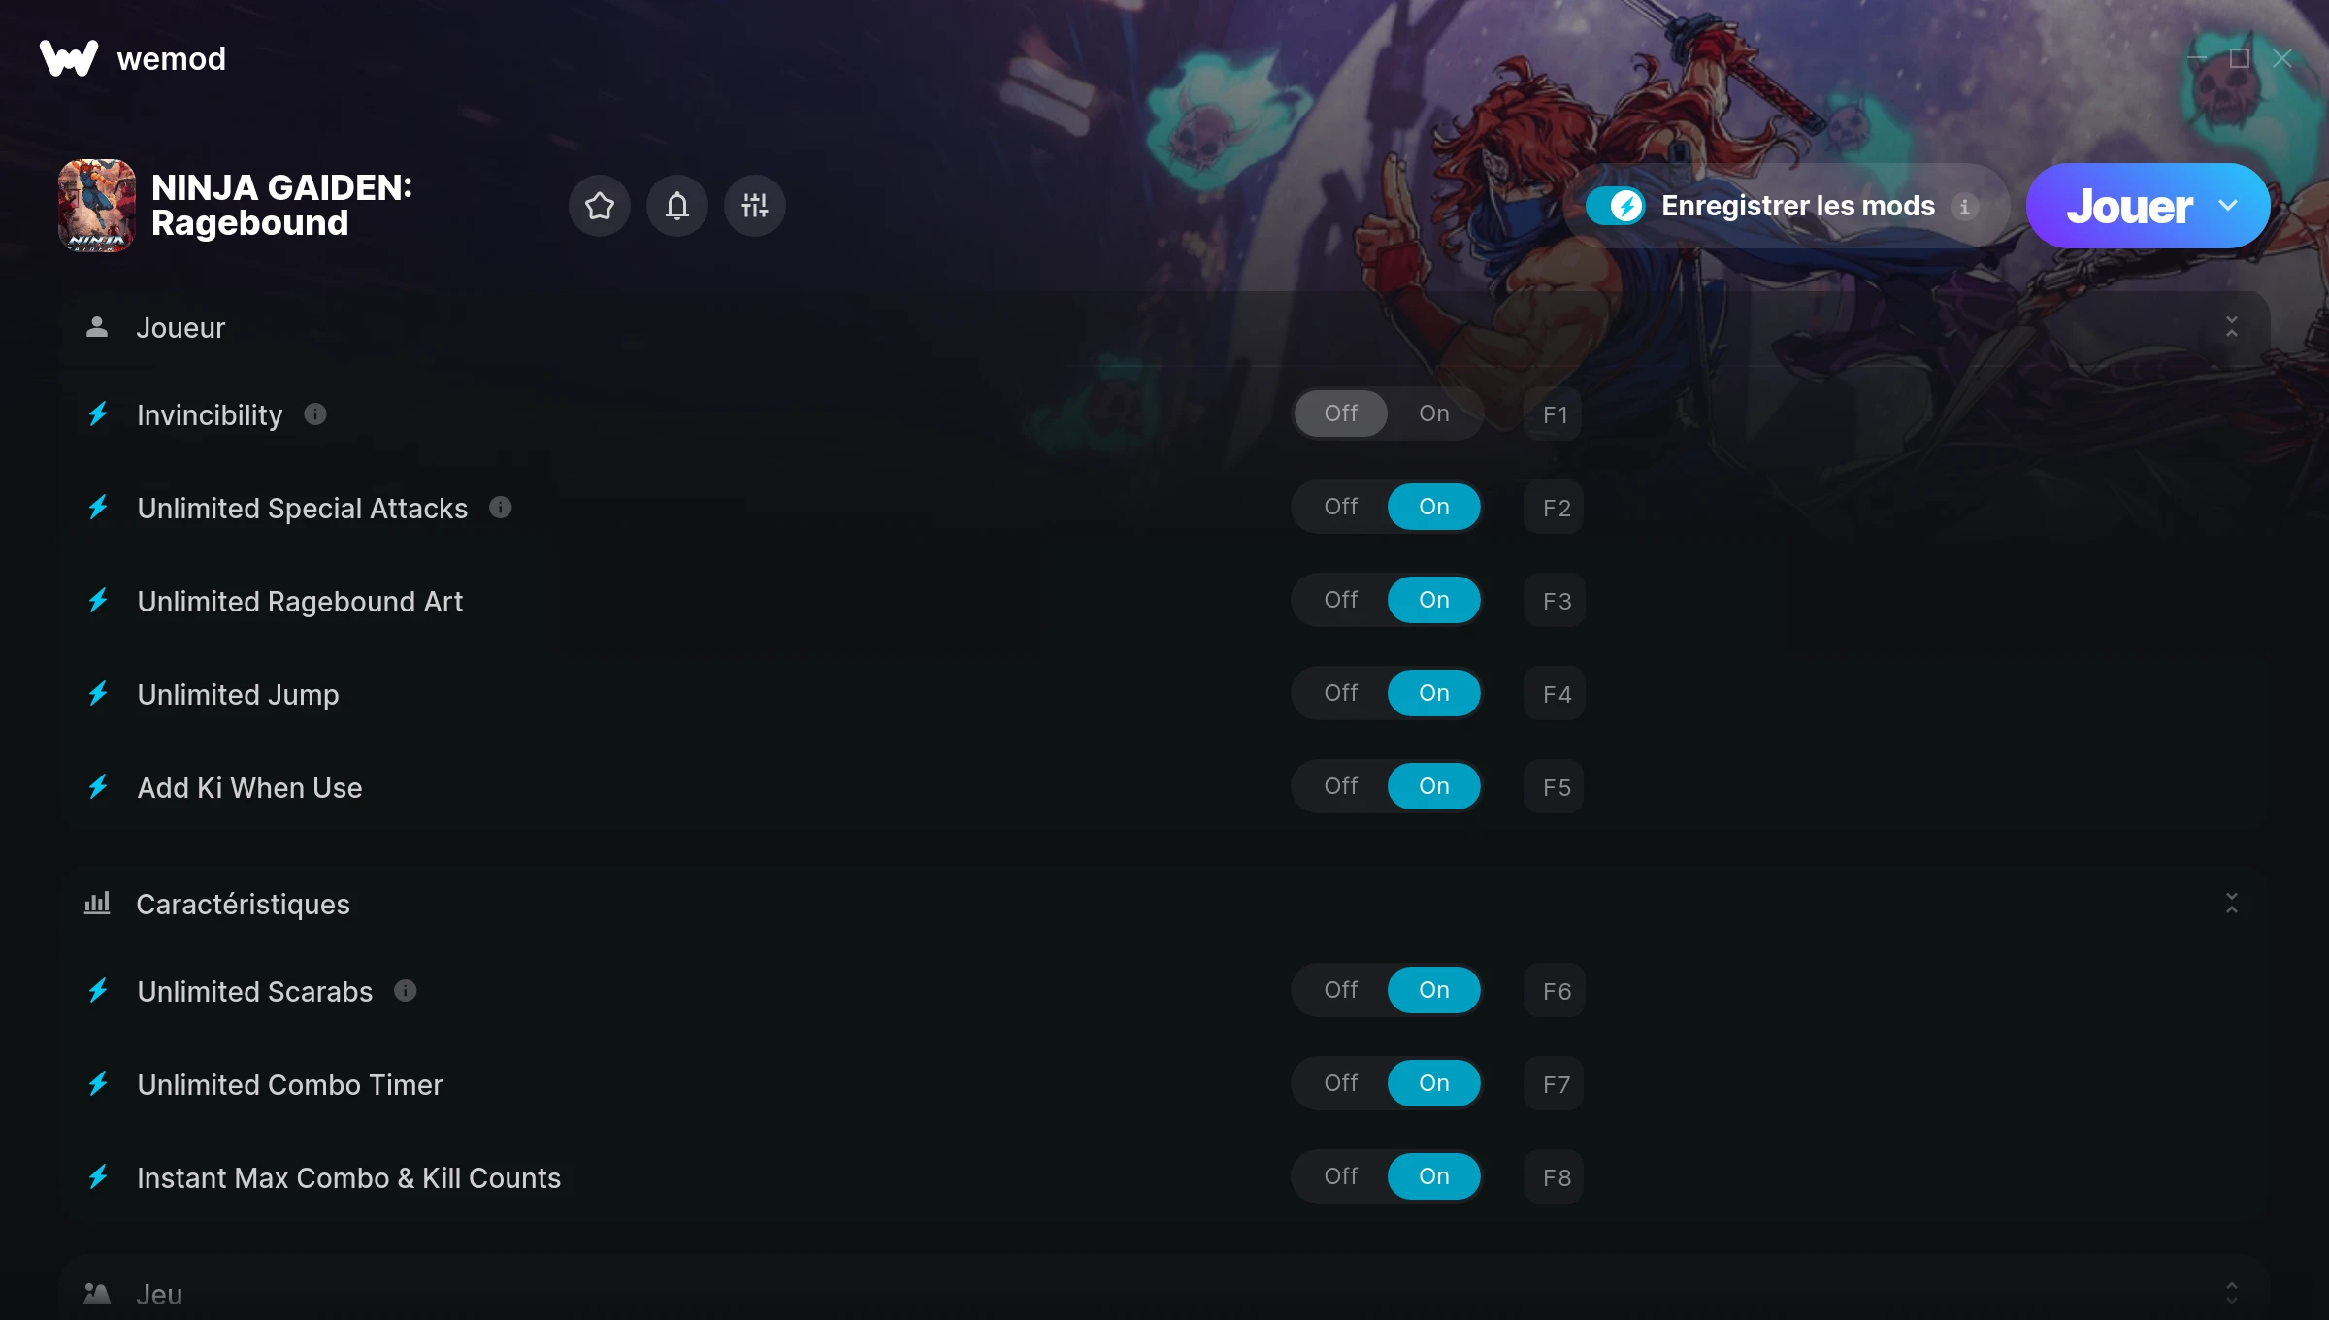Click the Jouer play button
The image size is (2329, 1320).
pyautogui.click(x=2129, y=206)
